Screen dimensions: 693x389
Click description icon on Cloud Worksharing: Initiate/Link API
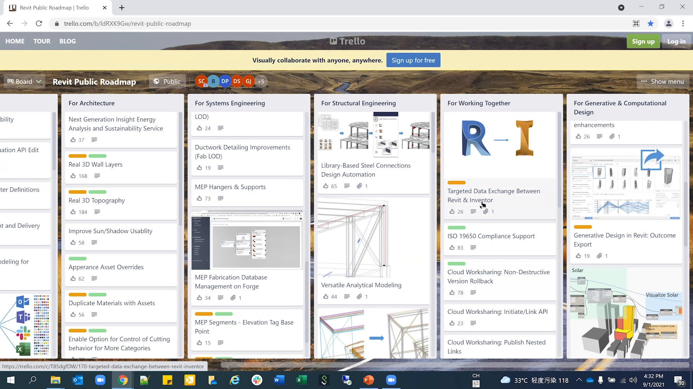(473, 323)
